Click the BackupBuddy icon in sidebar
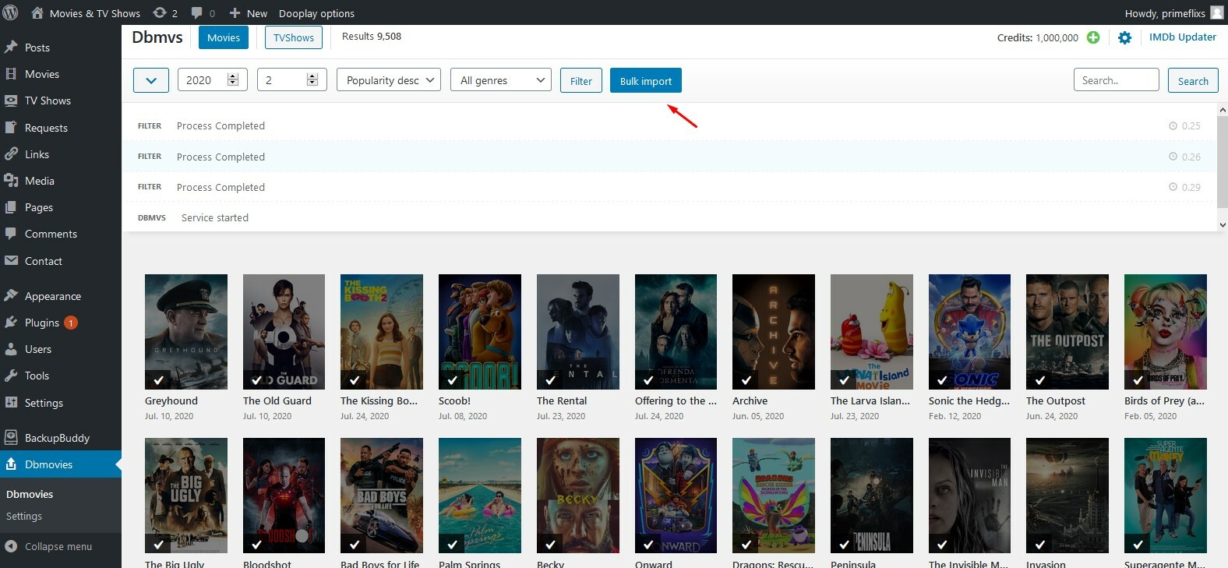This screenshot has width=1228, height=568. (x=11, y=438)
